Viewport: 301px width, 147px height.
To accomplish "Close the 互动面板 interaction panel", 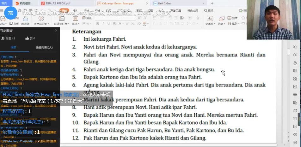I will pos(56,31).
